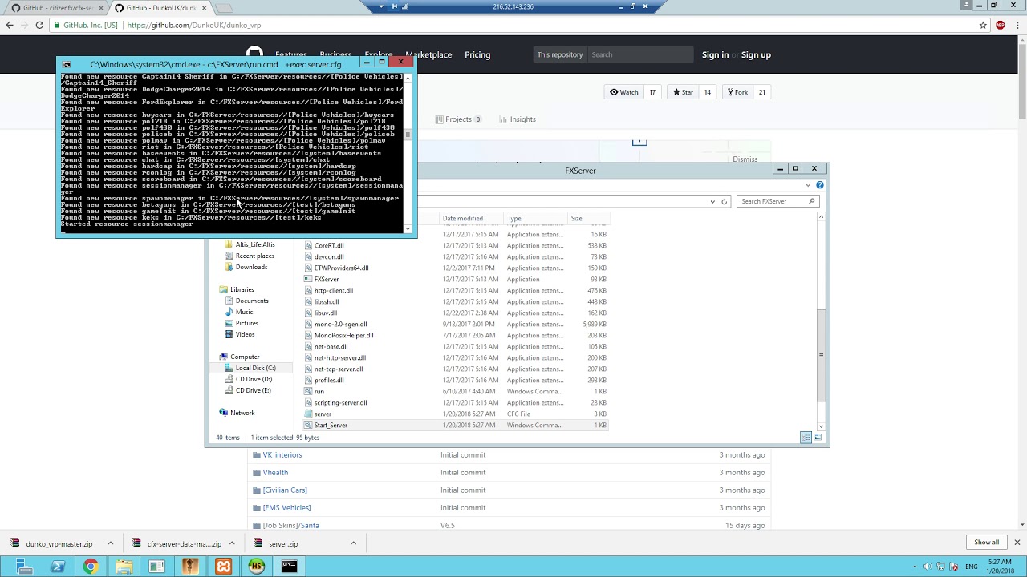Sort files by the Size column
This screenshot has width=1027, height=577.
pos(588,218)
